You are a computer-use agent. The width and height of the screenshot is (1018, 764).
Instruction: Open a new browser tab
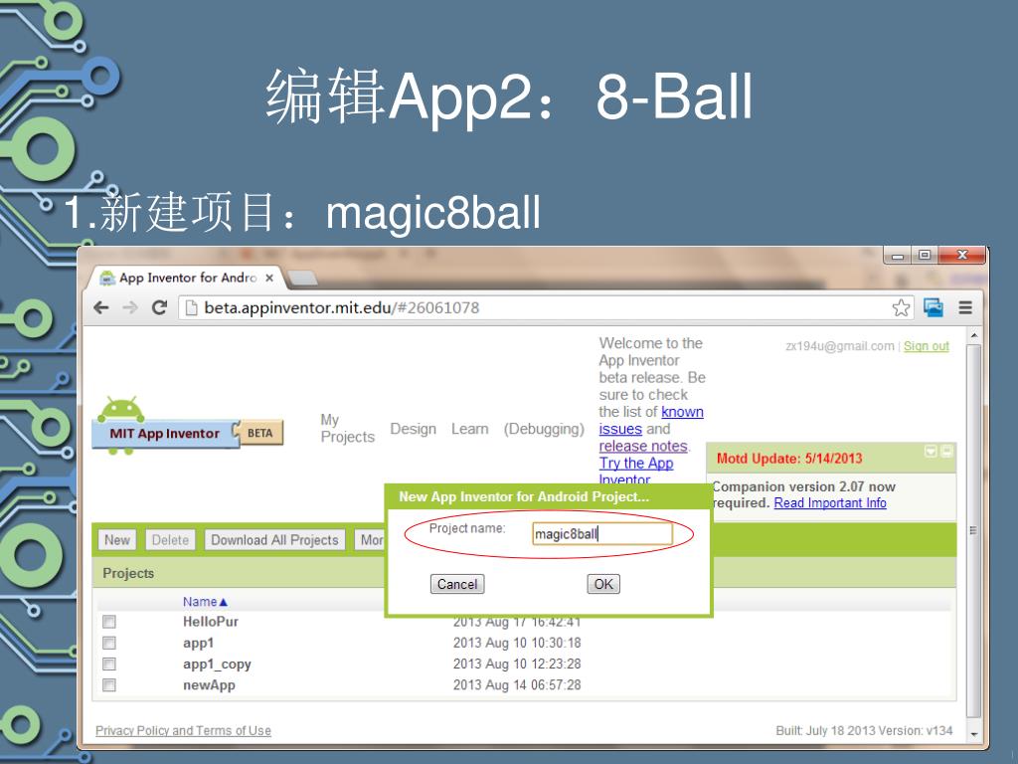302,279
